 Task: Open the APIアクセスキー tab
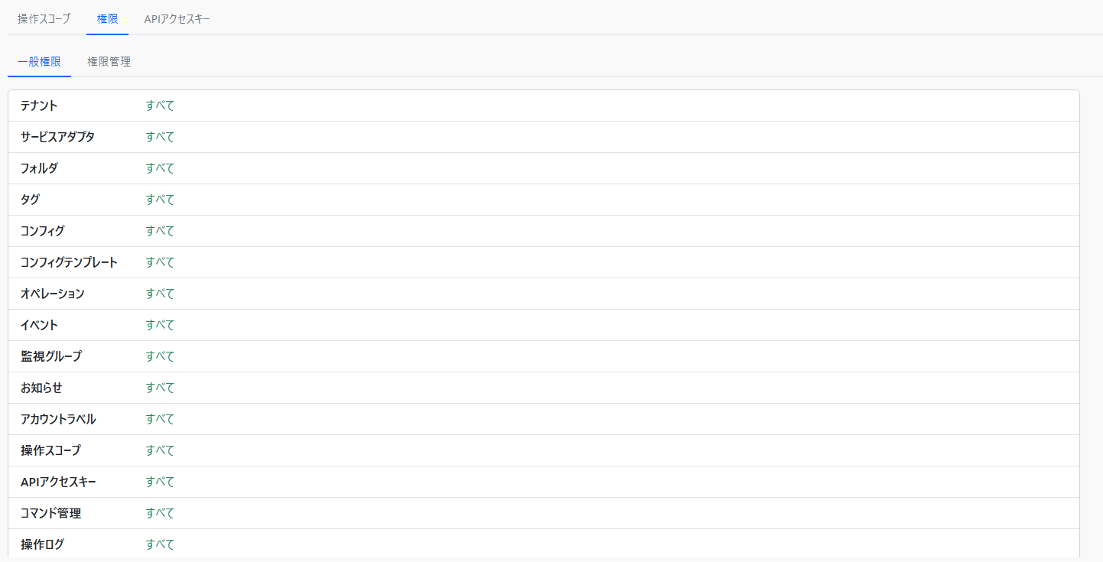pos(177,19)
